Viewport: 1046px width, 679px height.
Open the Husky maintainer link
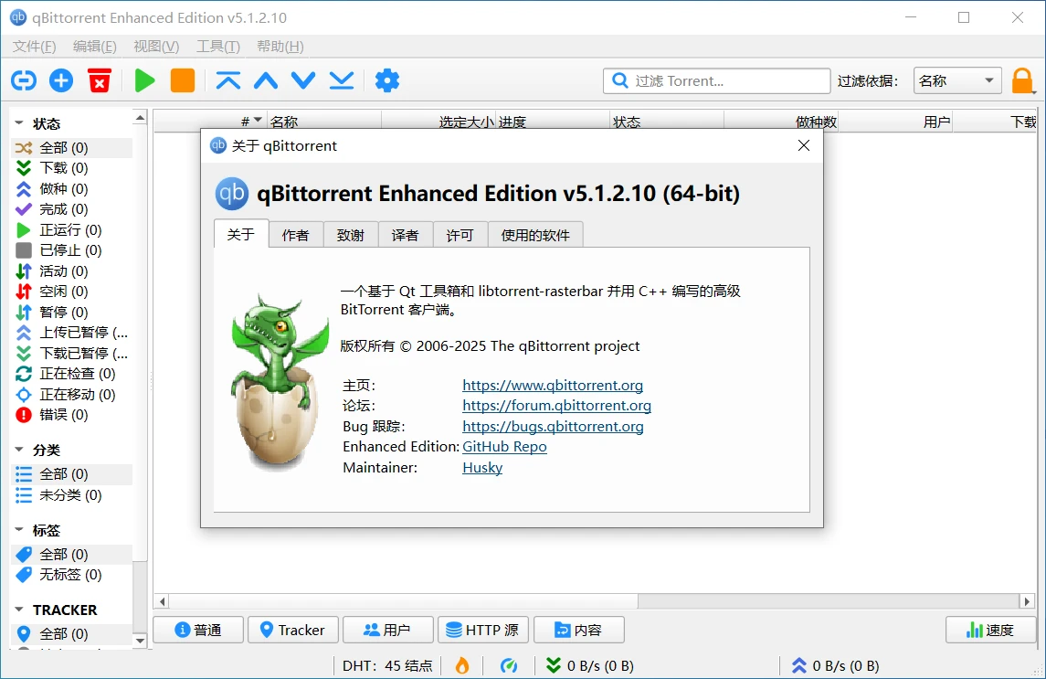click(x=482, y=467)
